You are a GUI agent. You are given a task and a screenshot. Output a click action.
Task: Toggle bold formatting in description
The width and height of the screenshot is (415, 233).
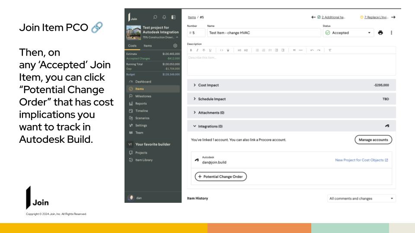pyautogui.click(x=191, y=50)
